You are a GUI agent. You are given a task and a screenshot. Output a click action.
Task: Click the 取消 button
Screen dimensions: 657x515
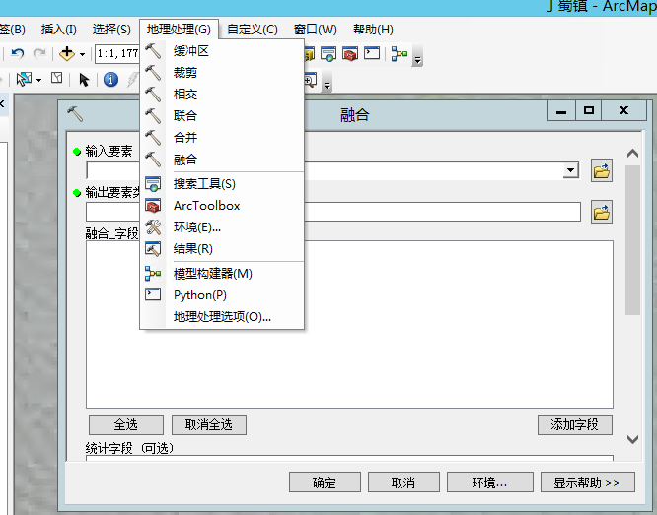click(403, 483)
